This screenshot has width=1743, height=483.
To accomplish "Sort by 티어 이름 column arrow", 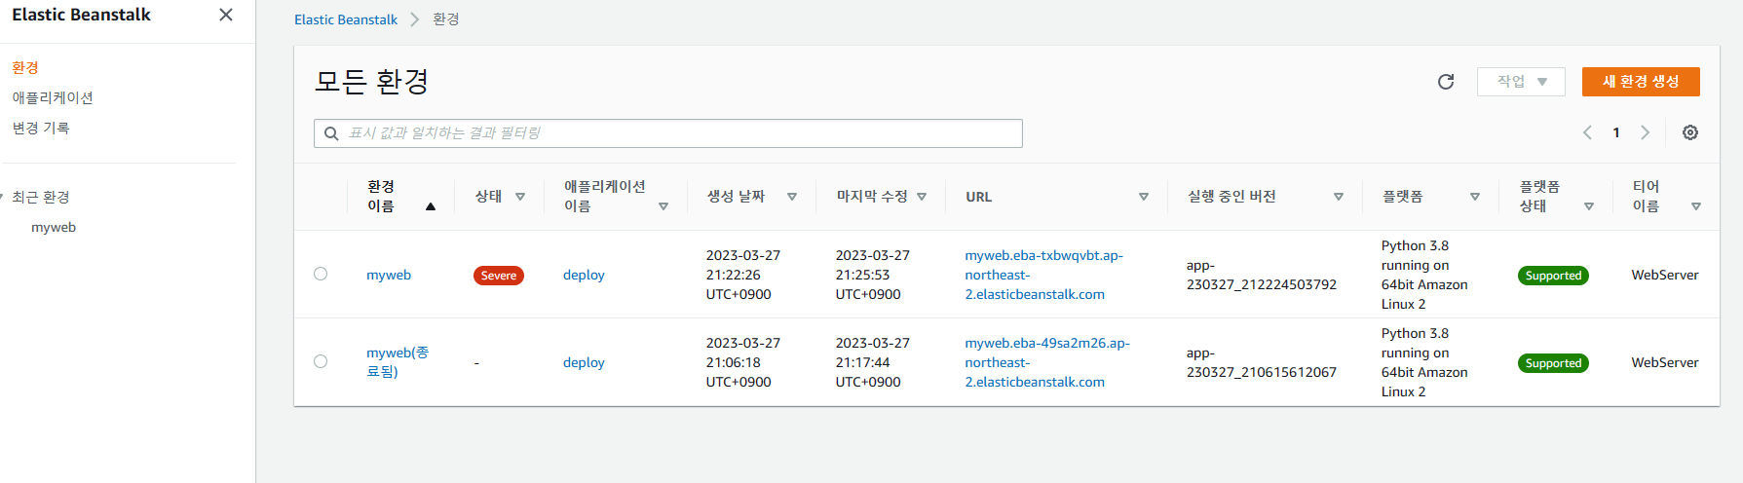I will click(1696, 206).
